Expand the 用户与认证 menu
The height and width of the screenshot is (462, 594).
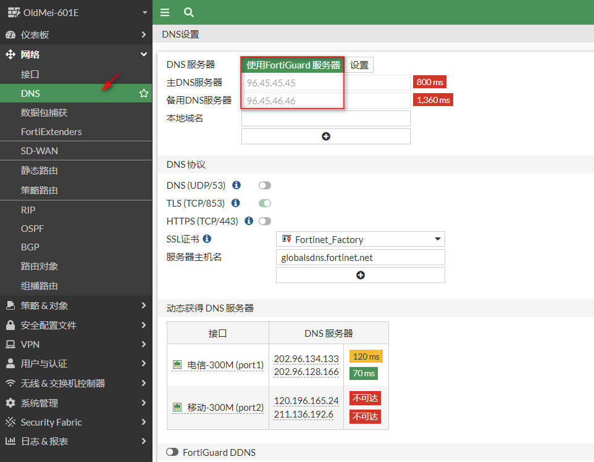(76, 364)
